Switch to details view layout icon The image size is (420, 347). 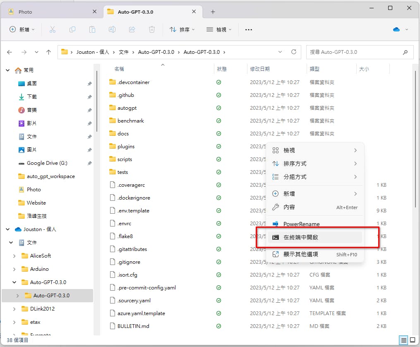(403, 340)
